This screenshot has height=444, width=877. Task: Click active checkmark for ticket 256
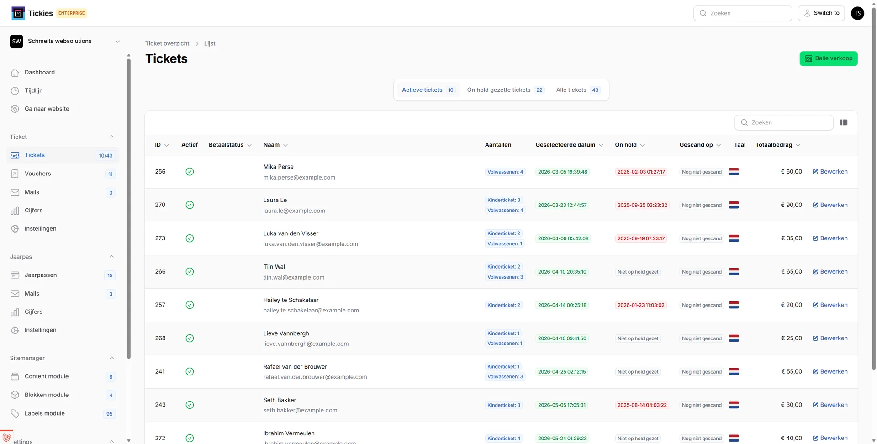pyautogui.click(x=190, y=172)
